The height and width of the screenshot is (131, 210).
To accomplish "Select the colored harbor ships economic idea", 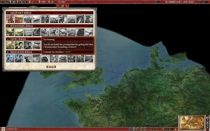I will (x=19, y=32).
